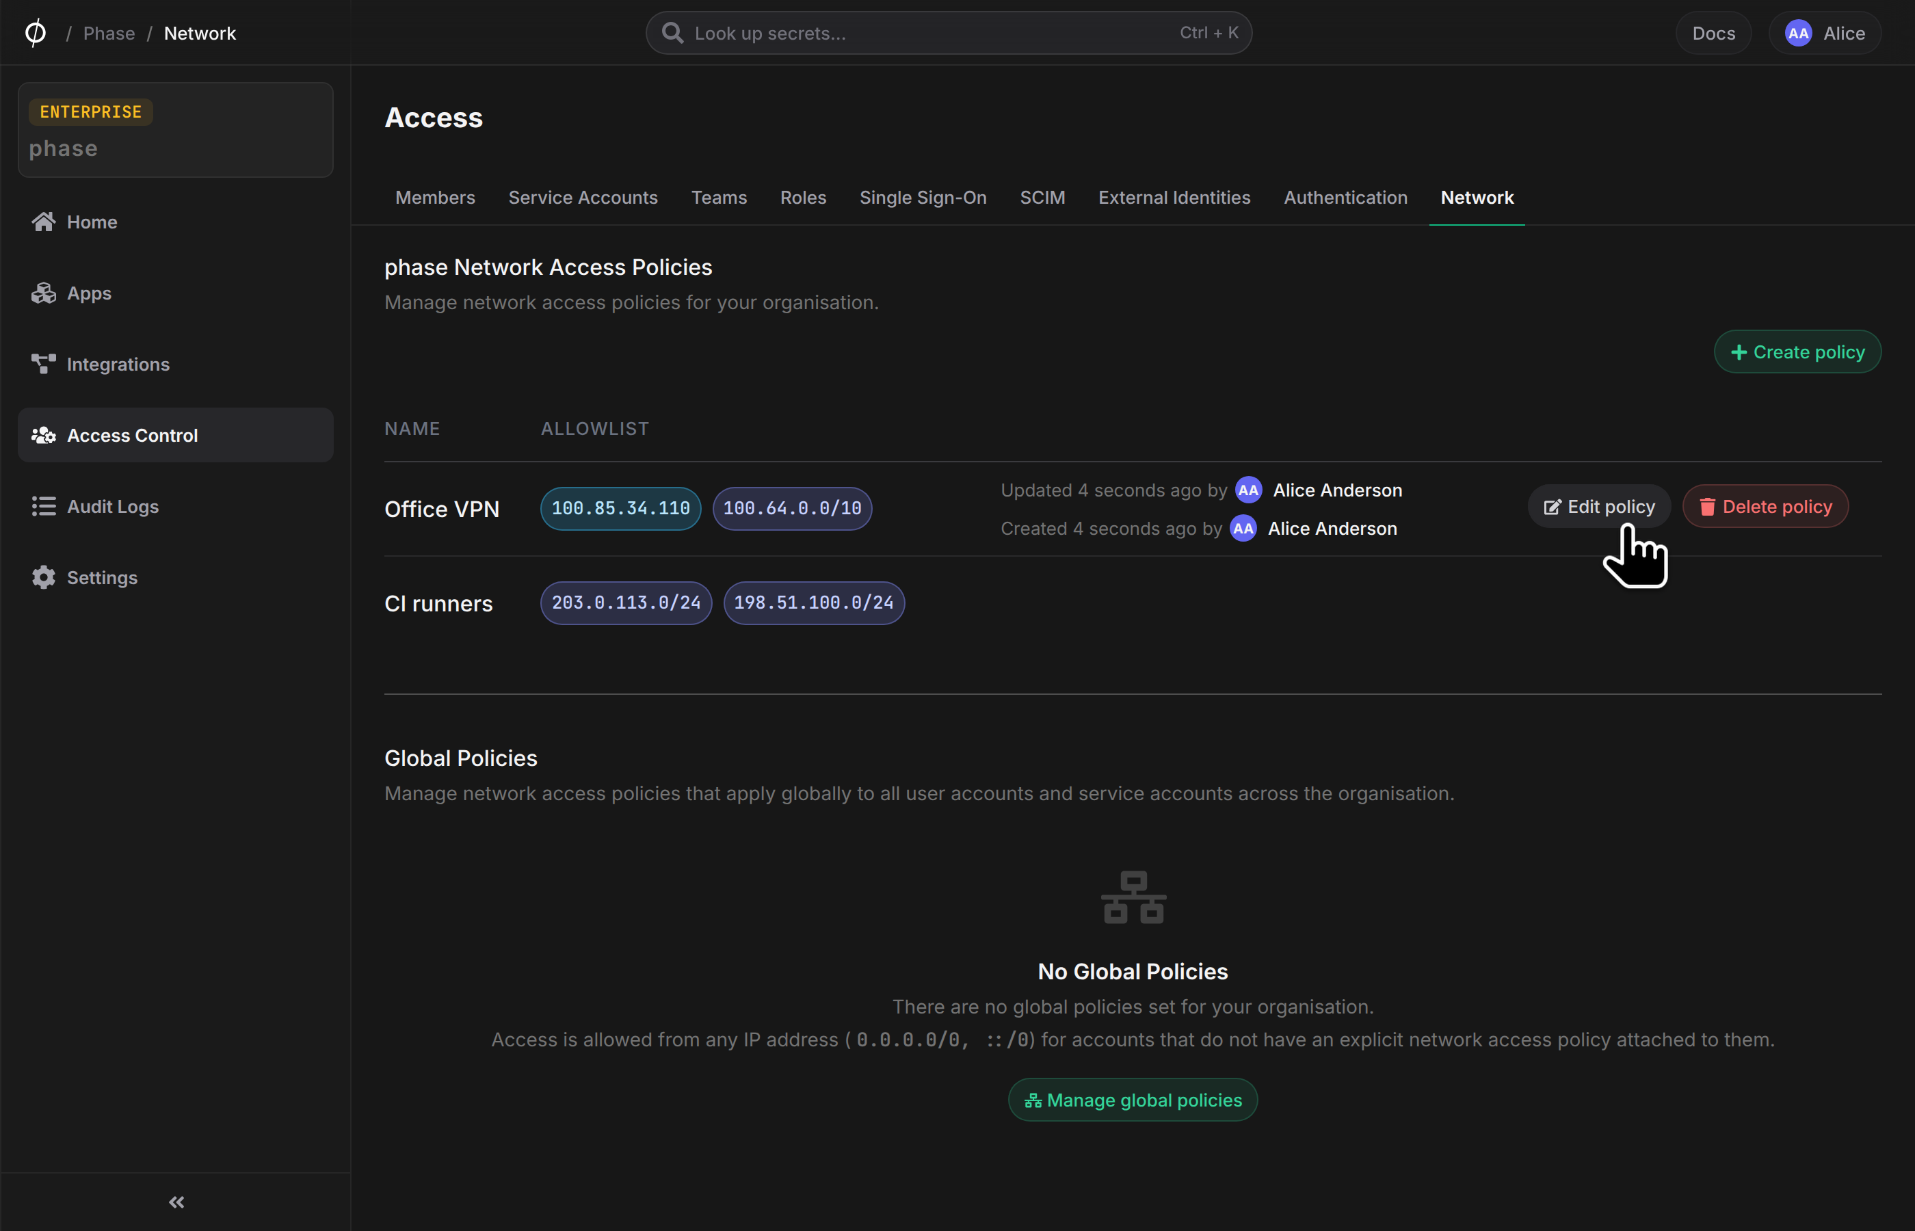Screen dimensions: 1915x1231
Task: Select Access Control in the sidebar
Action: (175, 435)
